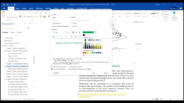This screenshot has height=103, width=184.
Task: Select New documents based on this template
Action: click(68, 69)
